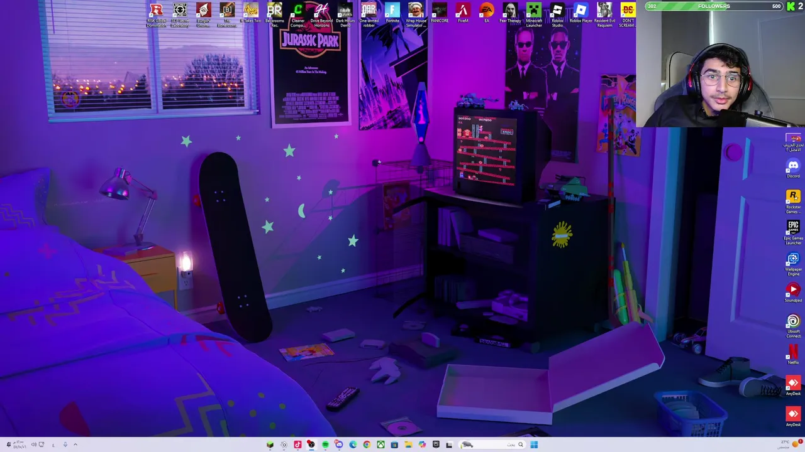The height and width of the screenshot is (452, 805).
Task: Open Discord from the taskbar
Action: tap(339, 444)
